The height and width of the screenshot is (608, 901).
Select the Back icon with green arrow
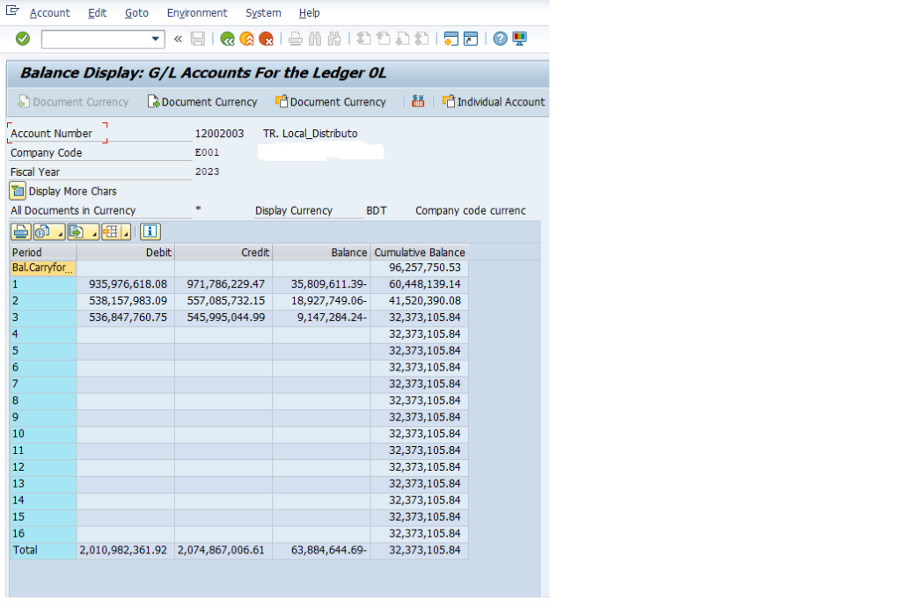226,38
